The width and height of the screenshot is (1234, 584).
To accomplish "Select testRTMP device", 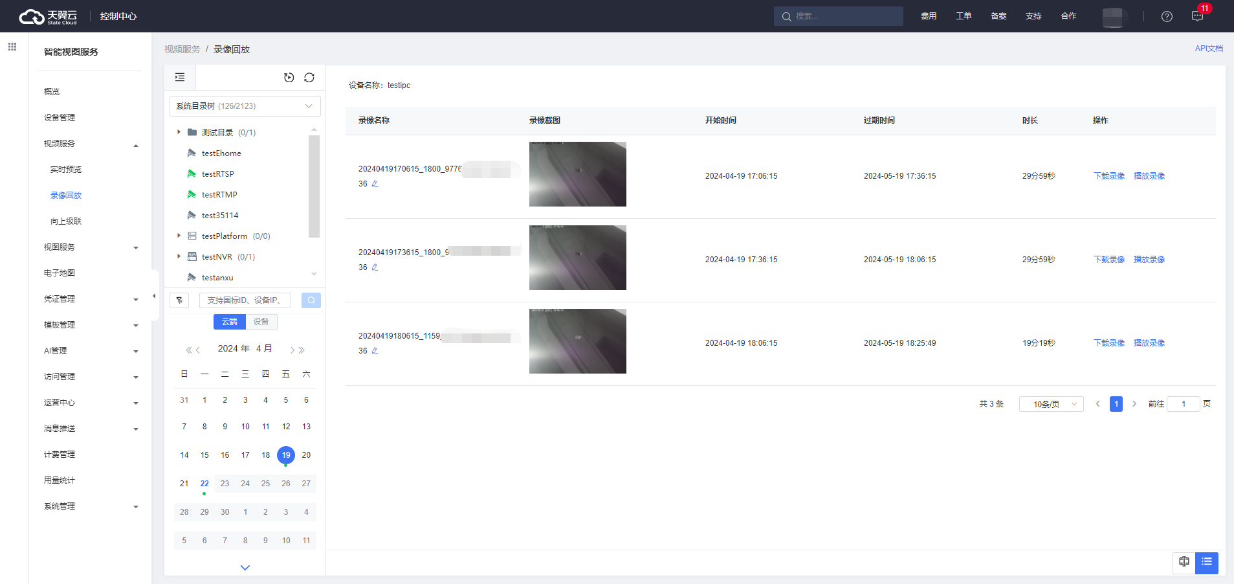I will click(219, 195).
